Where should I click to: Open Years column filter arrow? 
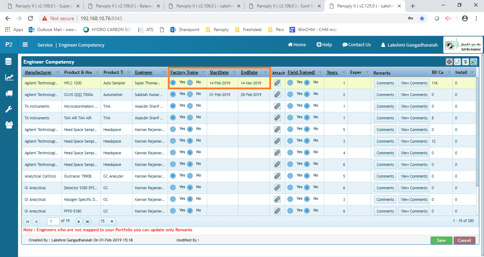click(344, 72)
